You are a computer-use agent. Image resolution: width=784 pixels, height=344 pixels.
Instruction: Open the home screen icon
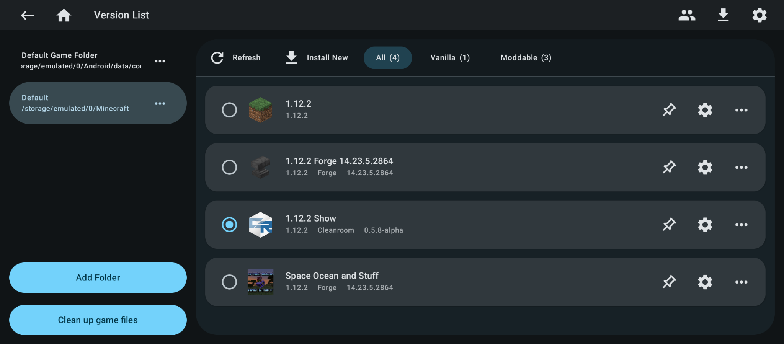pos(64,15)
